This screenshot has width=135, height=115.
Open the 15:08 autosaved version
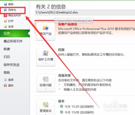click(77, 112)
